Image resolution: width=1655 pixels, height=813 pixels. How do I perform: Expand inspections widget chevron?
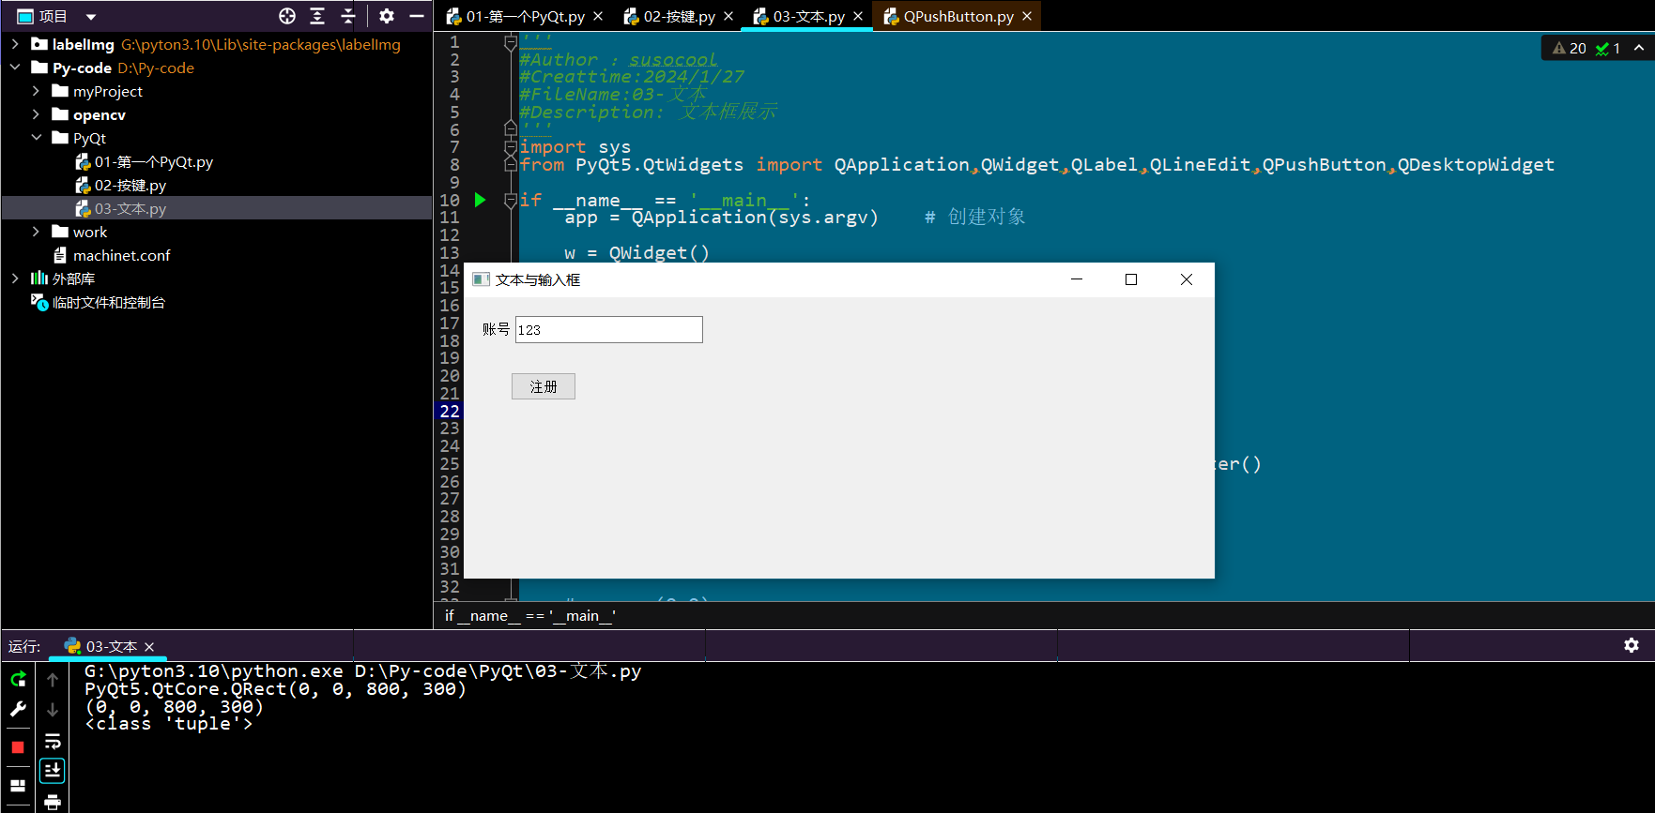click(1639, 48)
